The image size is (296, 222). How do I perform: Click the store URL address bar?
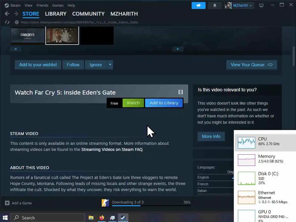click(x=79, y=22)
